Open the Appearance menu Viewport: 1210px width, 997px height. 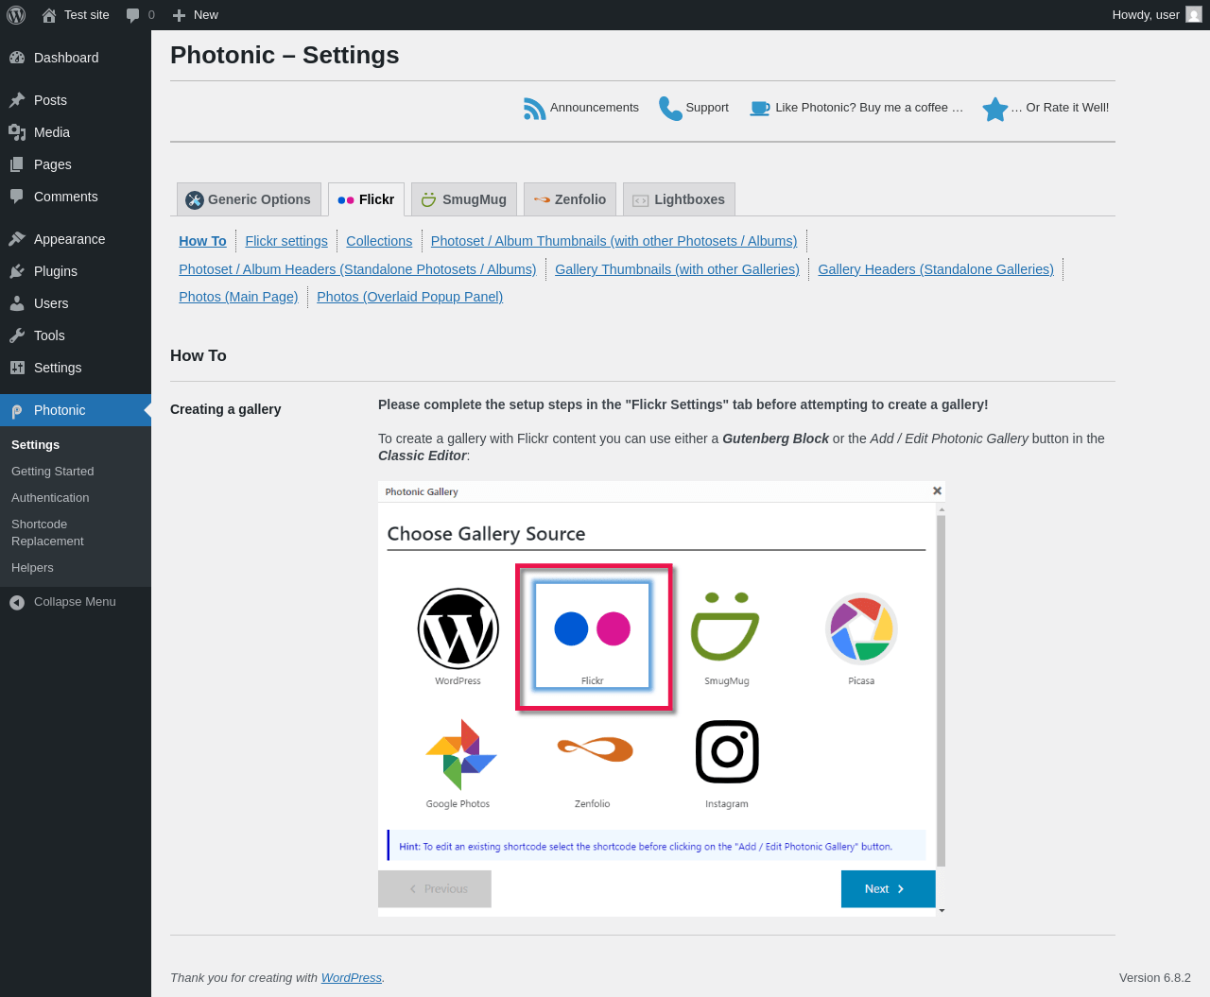(76, 239)
